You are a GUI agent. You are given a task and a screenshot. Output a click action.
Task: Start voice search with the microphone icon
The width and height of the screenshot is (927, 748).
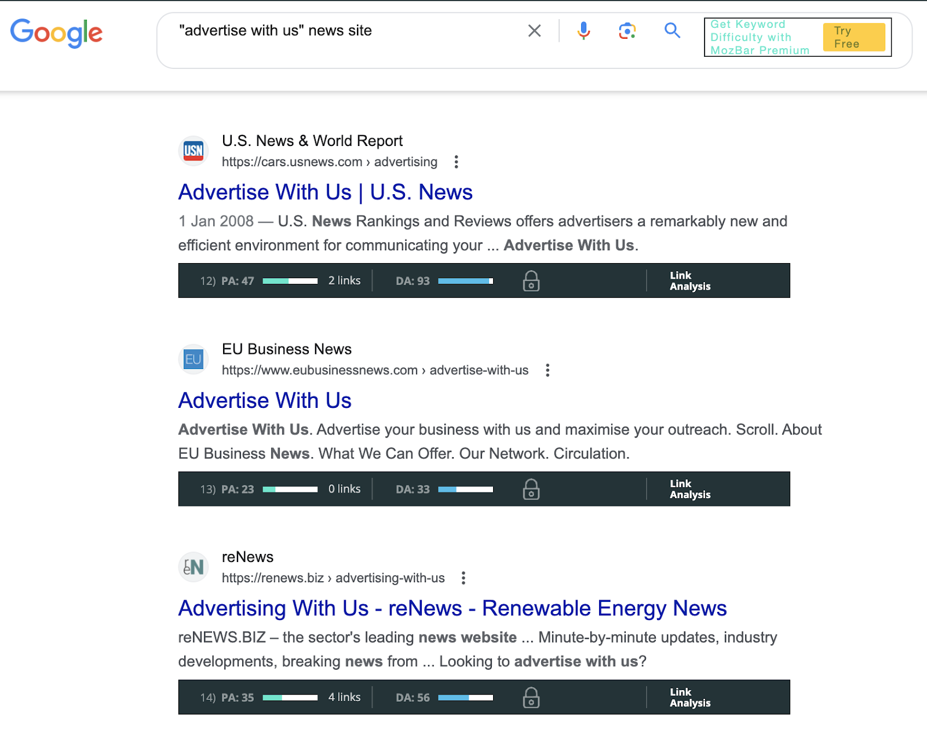click(x=583, y=31)
